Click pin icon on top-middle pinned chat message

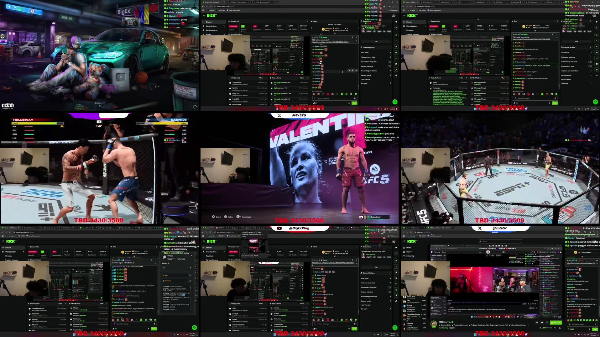(x=352, y=37)
